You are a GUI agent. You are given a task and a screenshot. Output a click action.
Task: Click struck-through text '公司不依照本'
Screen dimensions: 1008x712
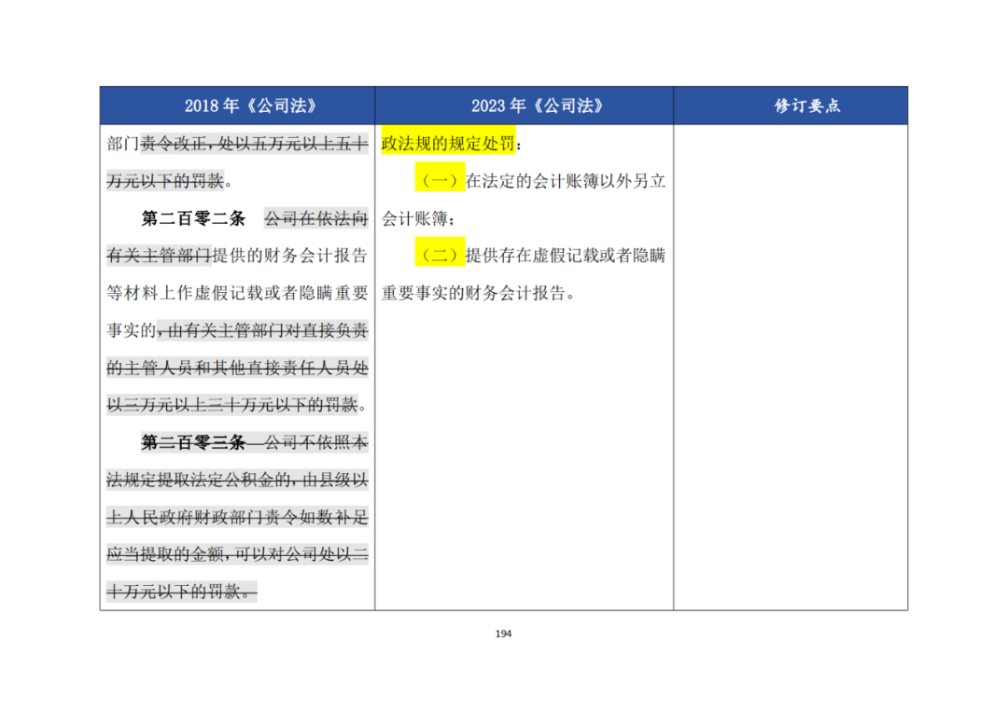(316, 442)
